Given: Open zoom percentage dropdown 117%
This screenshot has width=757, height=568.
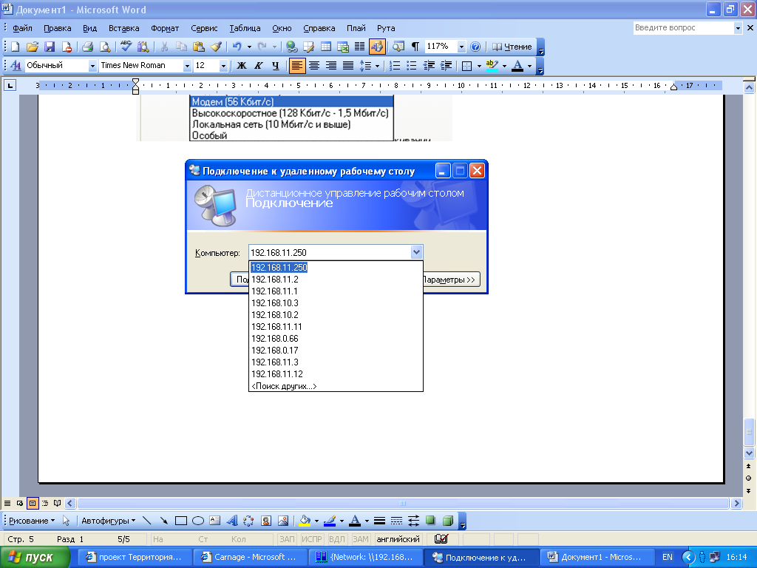Looking at the screenshot, I should tap(461, 47).
